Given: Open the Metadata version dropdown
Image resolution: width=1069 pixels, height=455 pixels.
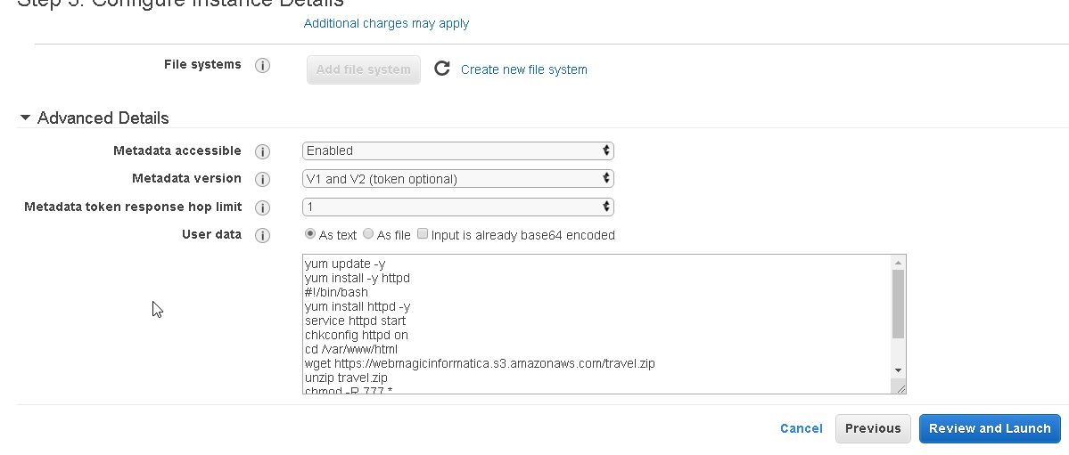Looking at the screenshot, I should click(457, 179).
